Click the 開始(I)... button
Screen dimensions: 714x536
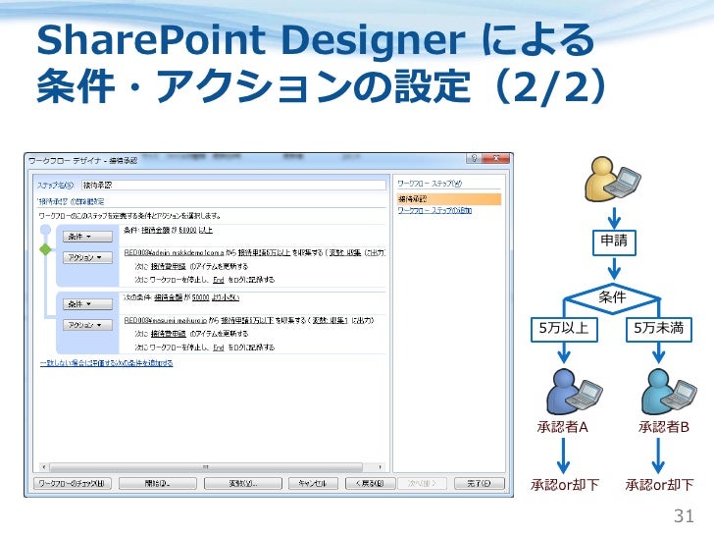point(158,483)
